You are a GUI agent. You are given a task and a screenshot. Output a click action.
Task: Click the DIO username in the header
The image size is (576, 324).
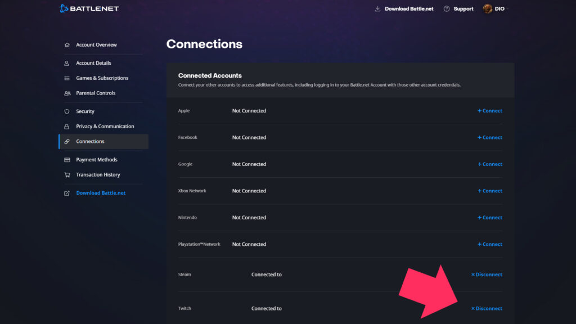[499, 9]
